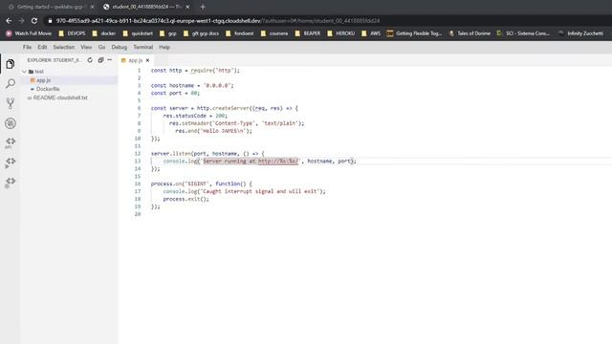Screen dimensions: 612x344
Task: Close the Getting started qwiklabs browser tab
Action: click(x=92, y=7)
